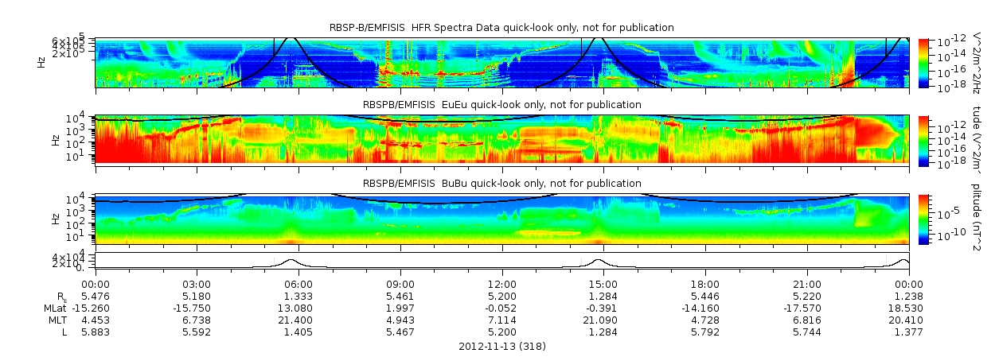Click the MLT value 4.943
Viewport: 995px width, 357px height.
pos(400,320)
